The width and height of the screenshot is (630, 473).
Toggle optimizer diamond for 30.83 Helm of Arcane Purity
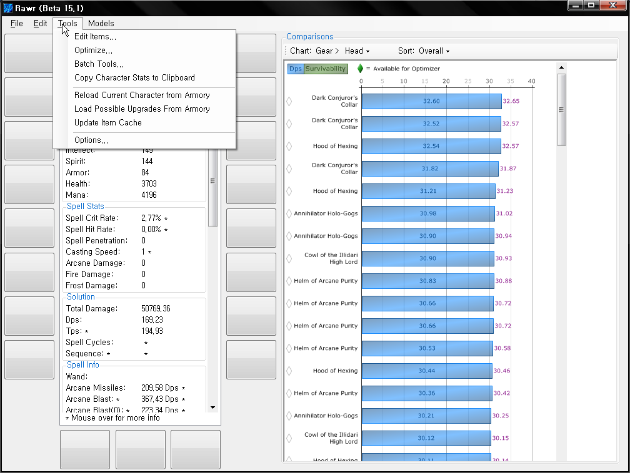289,281
